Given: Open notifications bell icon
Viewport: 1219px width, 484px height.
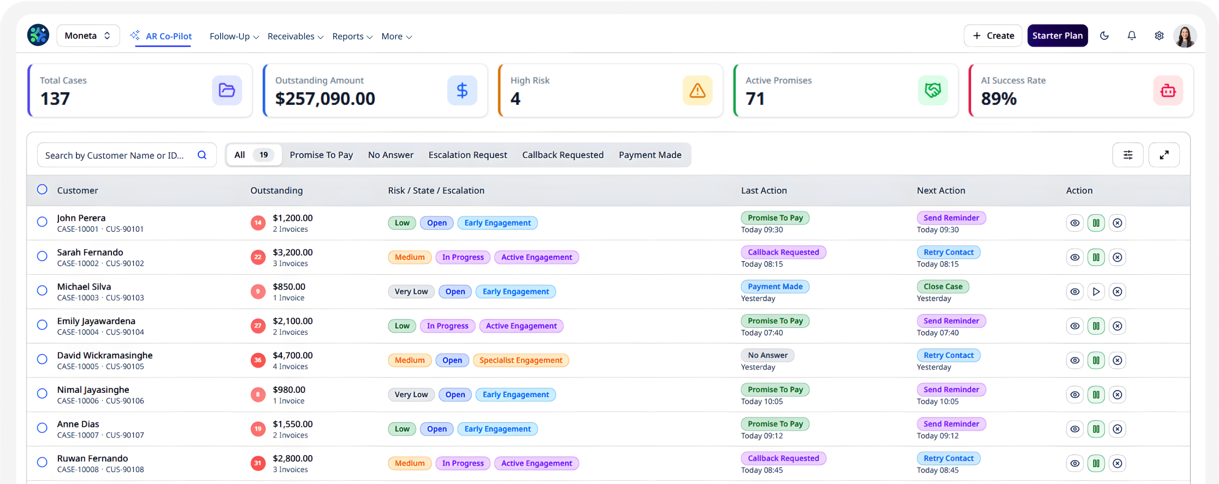Looking at the screenshot, I should [1132, 36].
